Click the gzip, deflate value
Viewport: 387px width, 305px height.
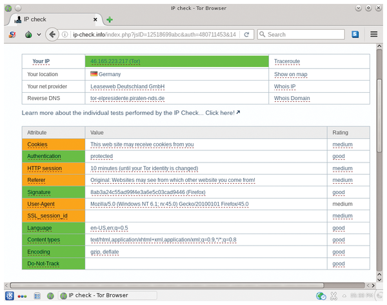(x=104, y=252)
